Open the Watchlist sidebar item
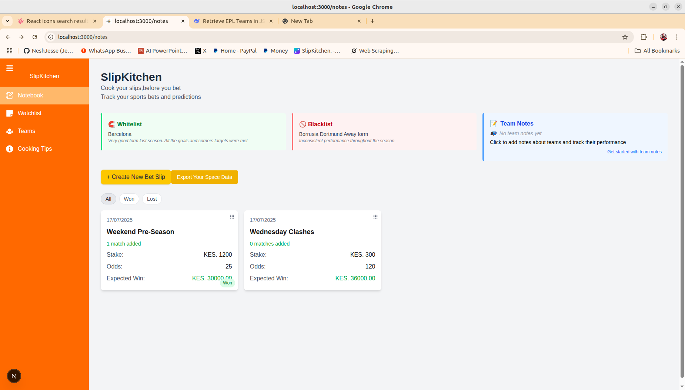Viewport: 685px width, 390px height. point(30,113)
